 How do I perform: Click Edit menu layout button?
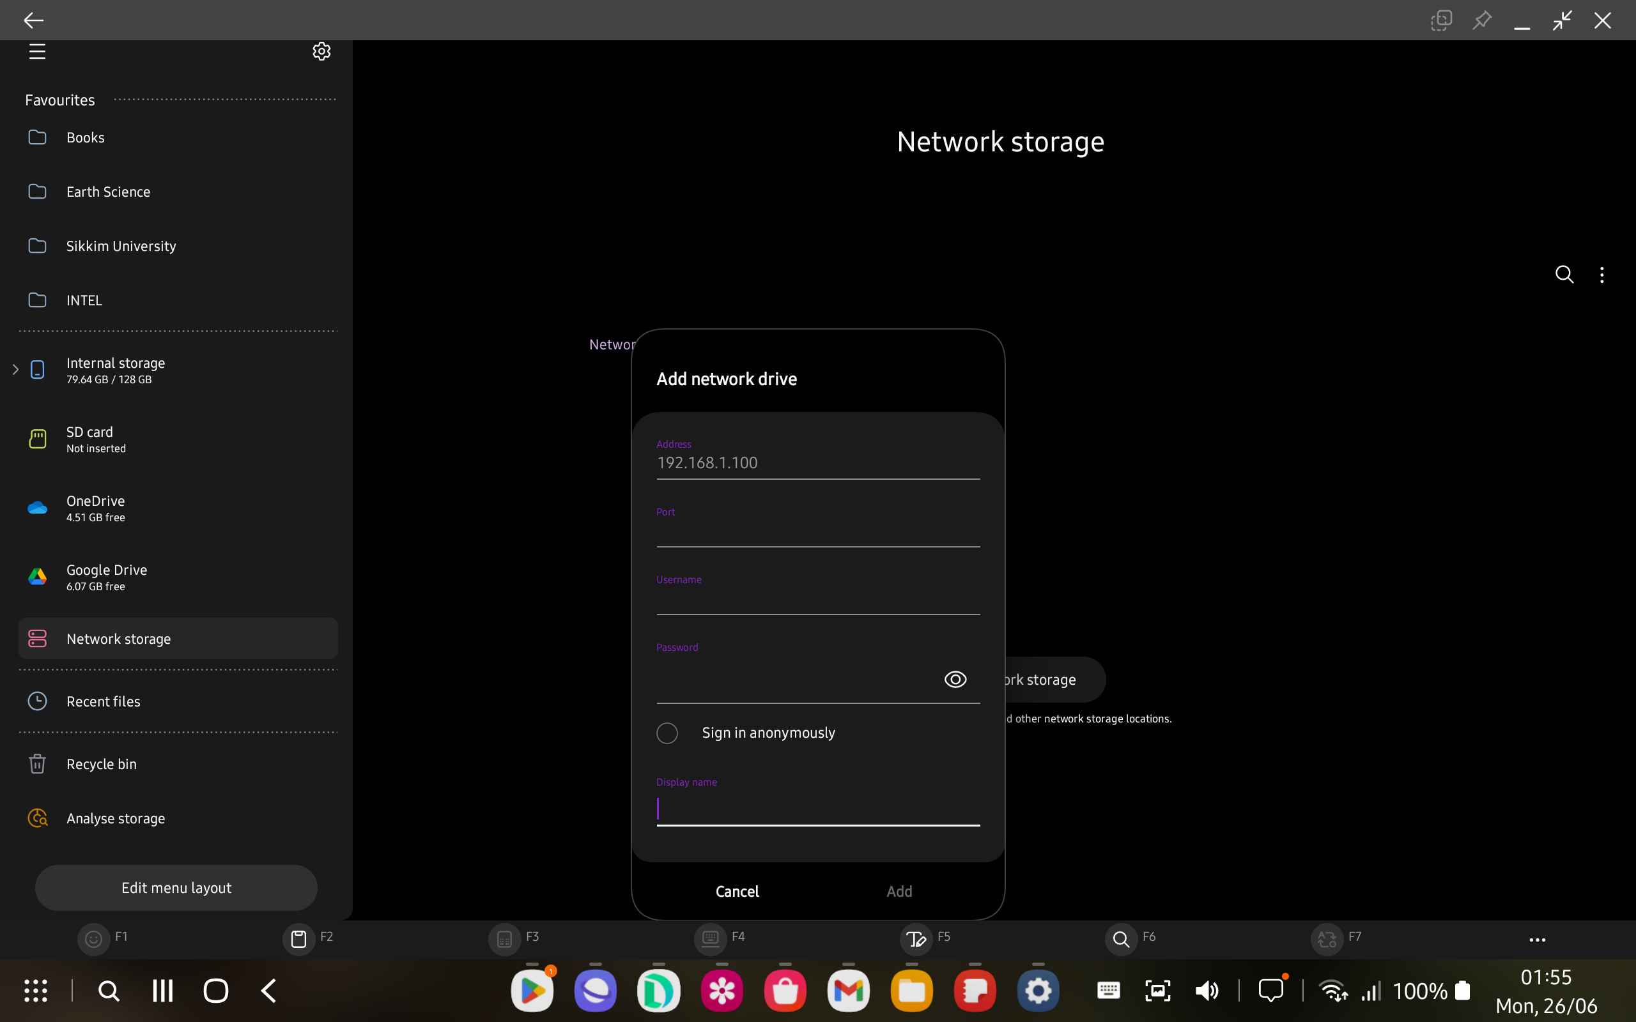pyautogui.click(x=176, y=888)
